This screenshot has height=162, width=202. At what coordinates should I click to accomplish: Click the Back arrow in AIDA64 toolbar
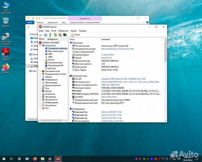coord(41,35)
